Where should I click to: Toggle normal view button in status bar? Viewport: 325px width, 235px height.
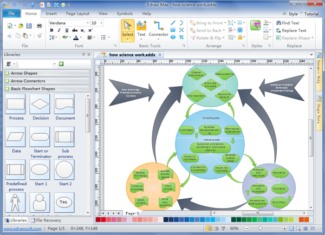(209, 229)
